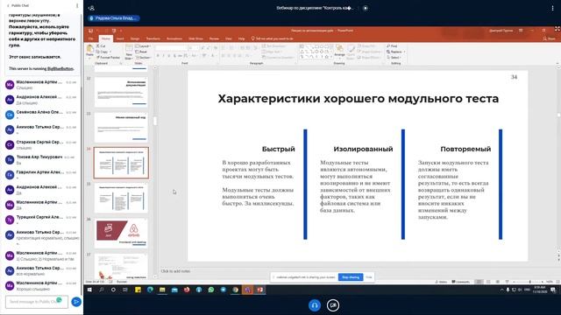
Task: Switch to Reading View in status bar
Action: click(x=497, y=282)
